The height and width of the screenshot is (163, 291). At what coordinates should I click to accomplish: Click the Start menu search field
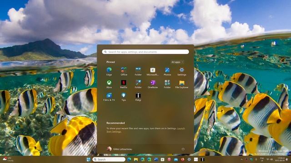145,52
